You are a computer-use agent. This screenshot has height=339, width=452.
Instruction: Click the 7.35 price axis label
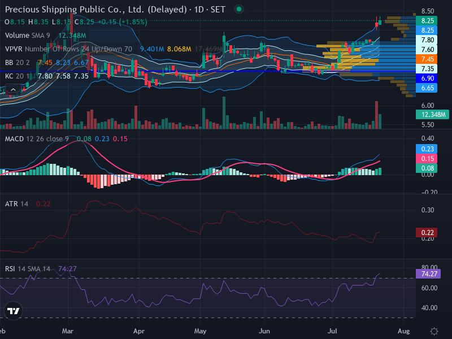[x=427, y=68]
